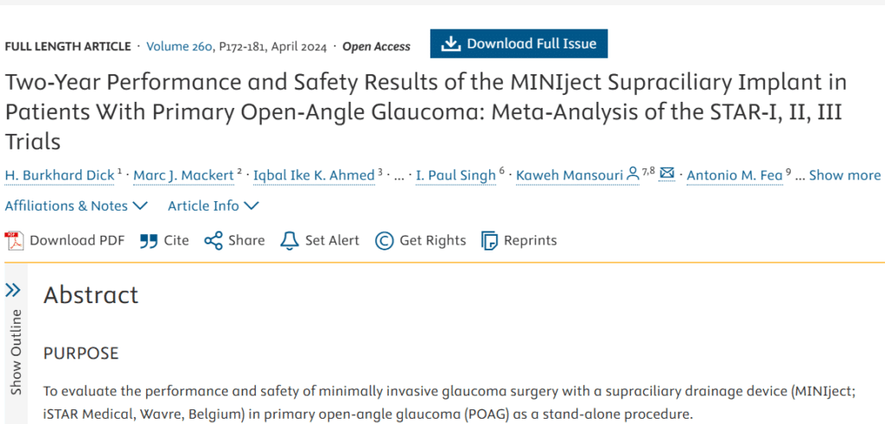Click the Abstract section heading

coord(91,294)
